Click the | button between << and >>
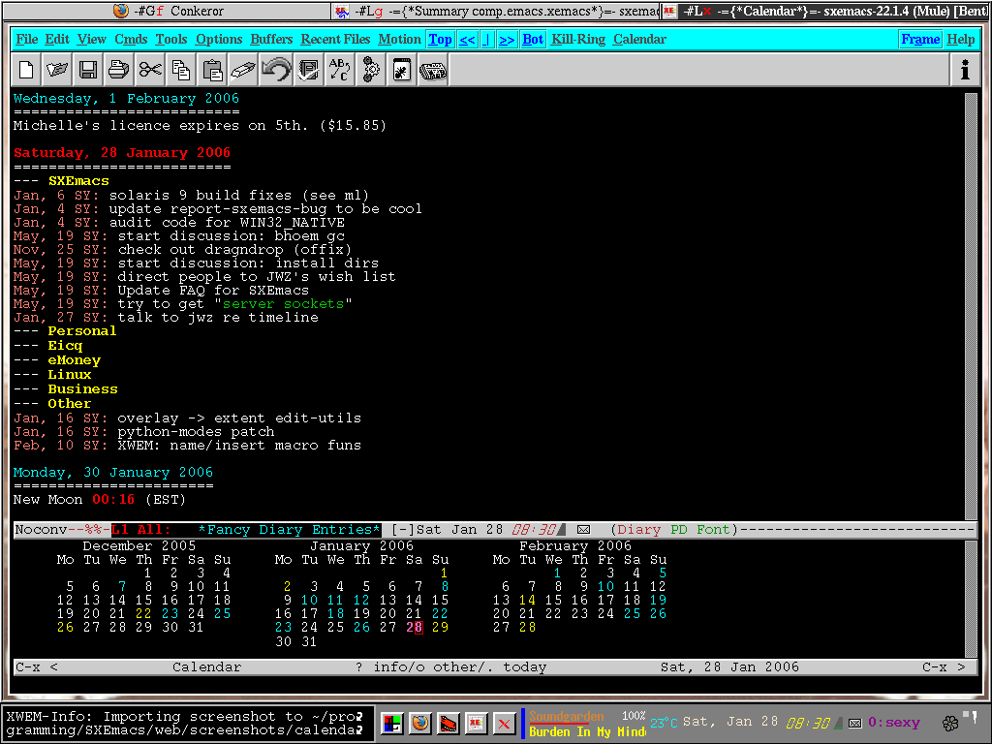The width and height of the screenshot is (992, 744). click(x=487, y=39)
